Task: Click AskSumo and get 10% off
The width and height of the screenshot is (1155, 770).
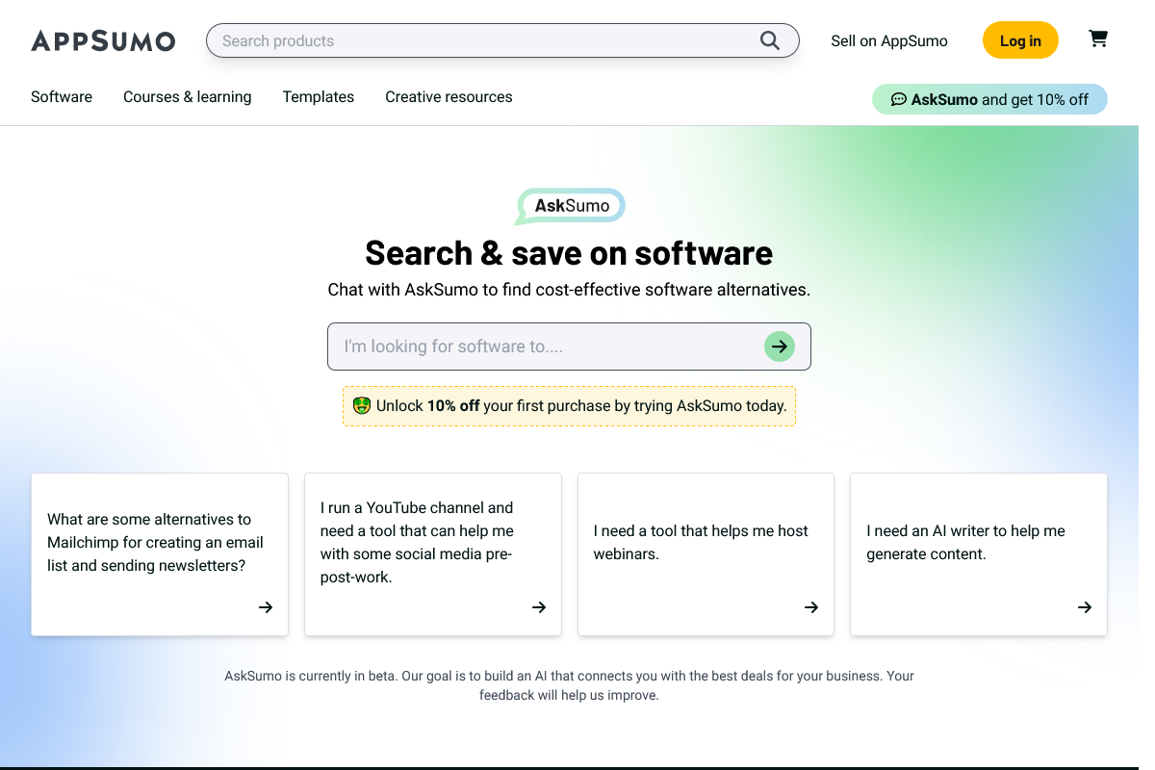Action: pyautogui.click(x=989, y=99)
